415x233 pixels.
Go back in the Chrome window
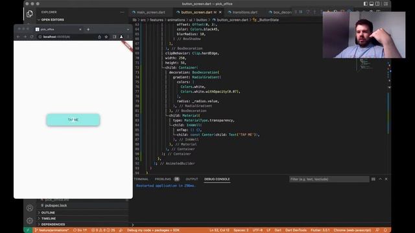(18, 37)
